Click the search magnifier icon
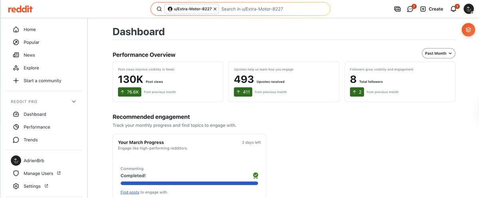Image resolution: width=479 pixels, height=198 pixels. pos(159,9)
